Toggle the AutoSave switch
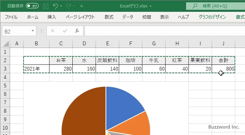Viewport: 245px width, 135px height. pyautogui.click(x=32, y=6)
